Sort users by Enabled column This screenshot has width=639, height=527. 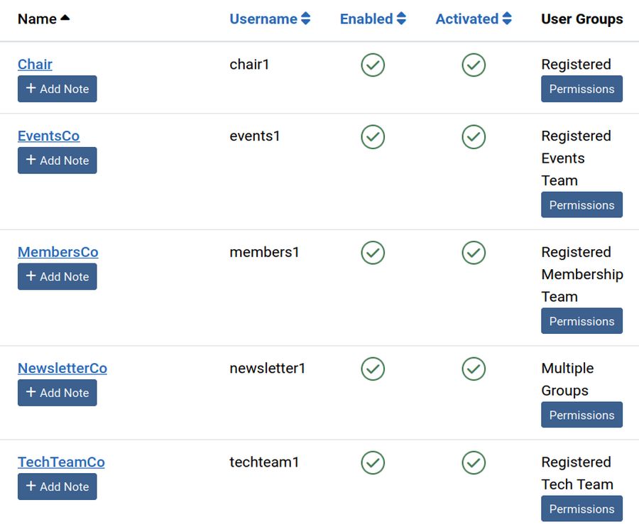[373, 19]
